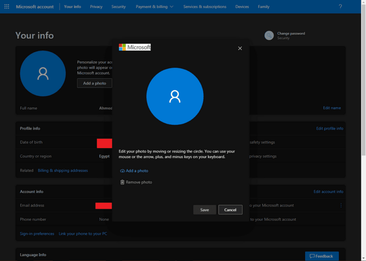Open Sign-in preferences
This screenshot has height=261, width=366.
pos(37,233)
